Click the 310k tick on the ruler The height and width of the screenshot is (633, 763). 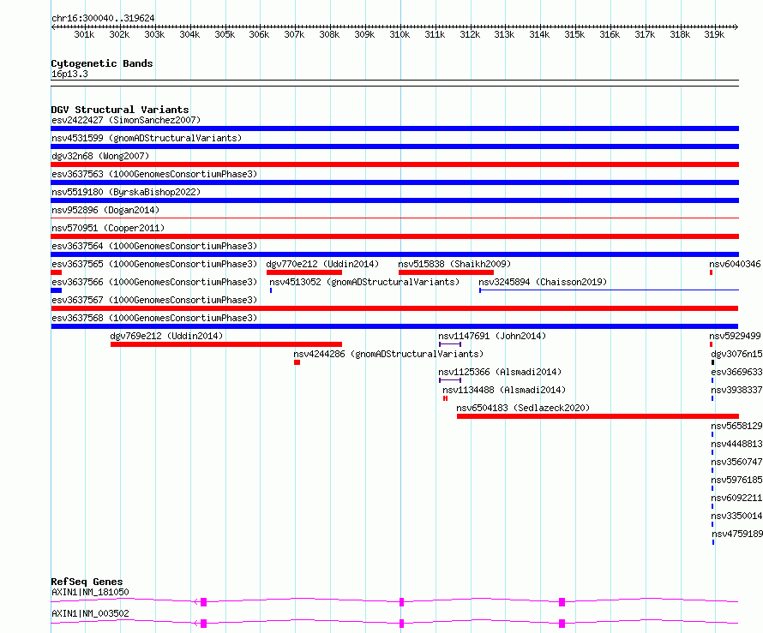[x=400, y=35]
